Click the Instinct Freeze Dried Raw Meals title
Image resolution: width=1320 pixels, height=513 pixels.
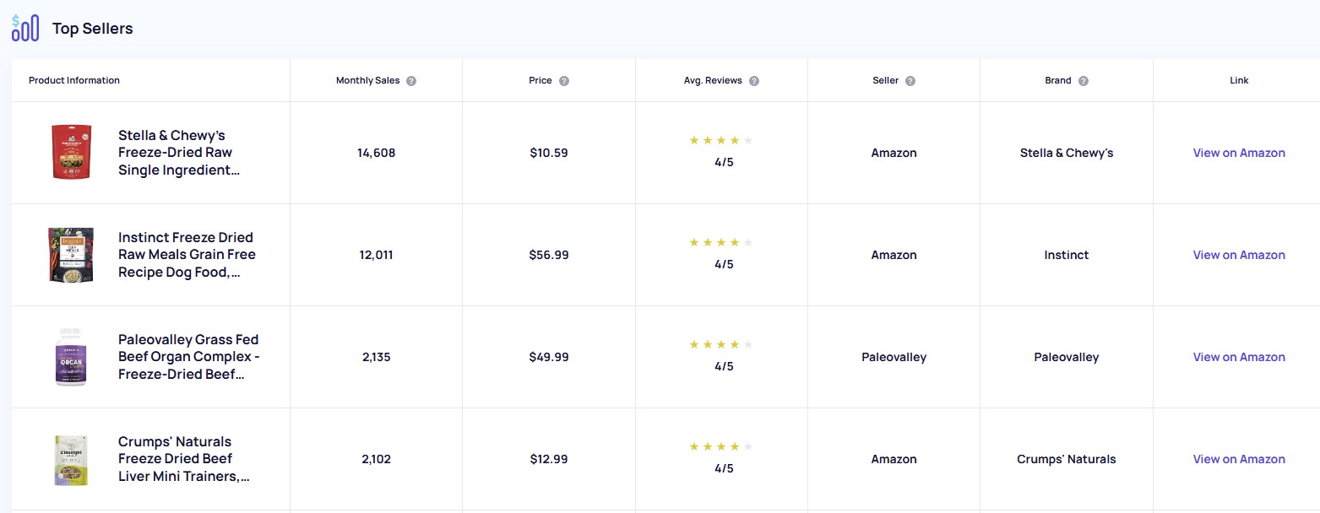tap(186, 254)
